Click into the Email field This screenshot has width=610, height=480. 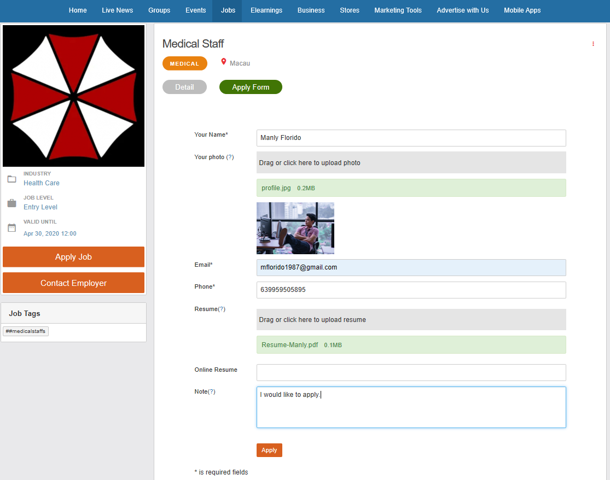click(x=411, y=267)
